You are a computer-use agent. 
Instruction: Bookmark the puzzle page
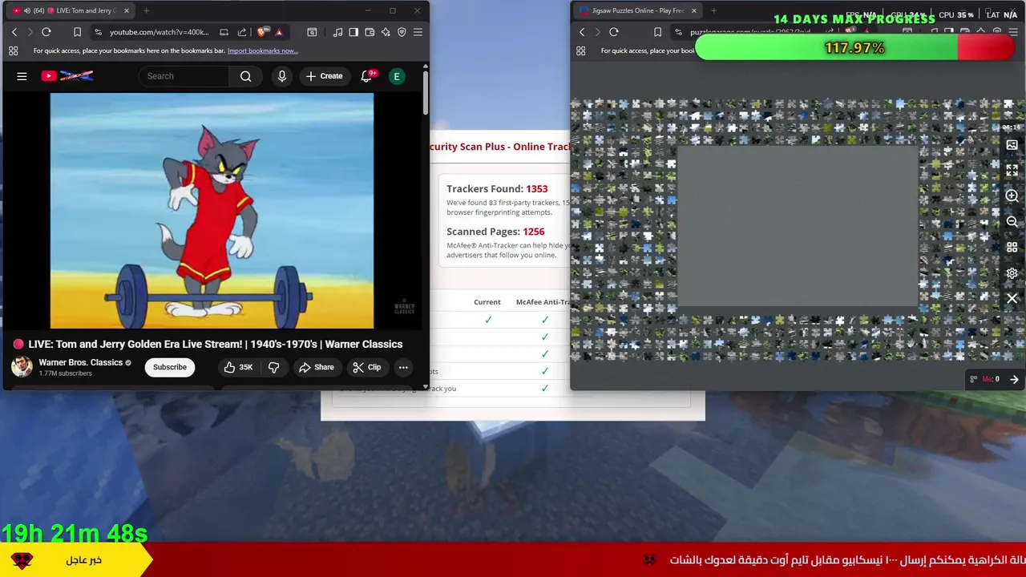[x=657, y=32]
